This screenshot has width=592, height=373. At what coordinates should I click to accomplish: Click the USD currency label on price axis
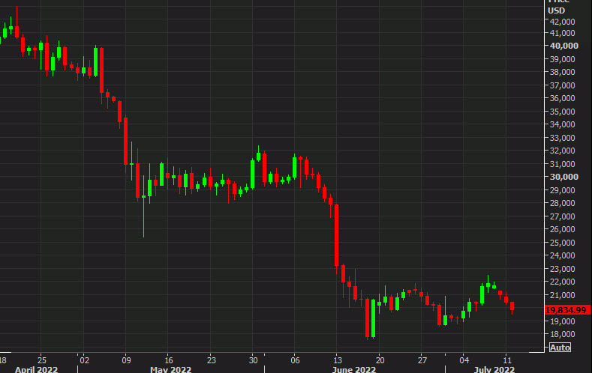557,10
